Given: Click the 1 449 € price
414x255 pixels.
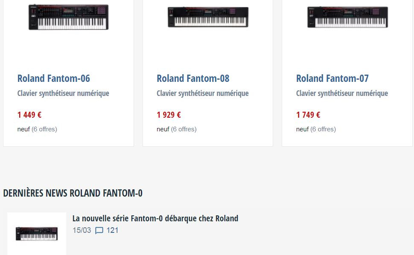Looking at the screenshot, I should [x=29, y=115].
